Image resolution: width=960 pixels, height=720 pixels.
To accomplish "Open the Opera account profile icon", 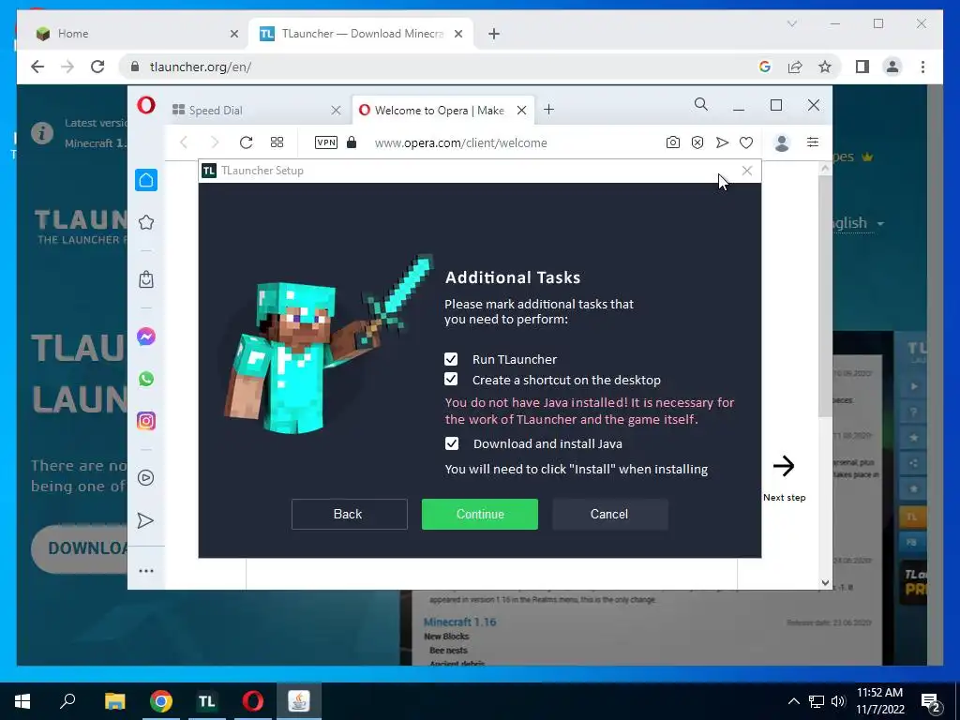I will (781, 142).
